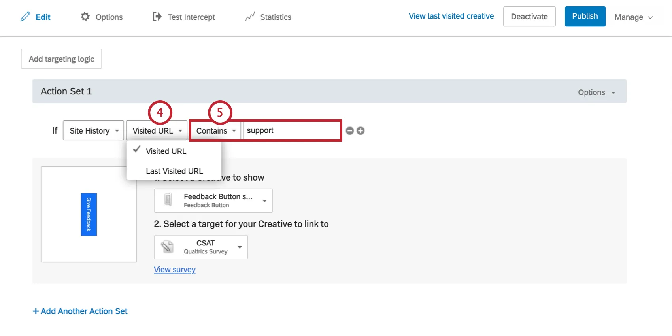672x336 pixels.
Task: Open the View survey link
Action: pyautogui.click(x=175, y=270)
